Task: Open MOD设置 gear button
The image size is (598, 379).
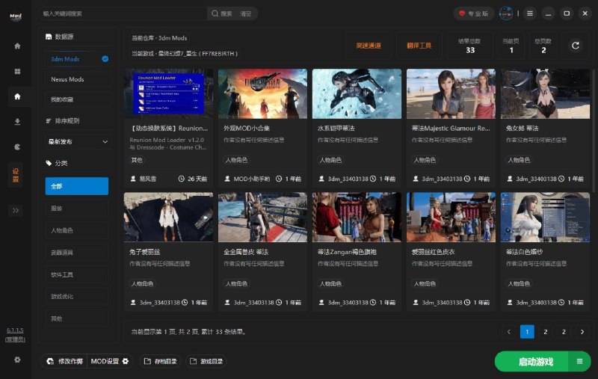Action: (x=110, y=361)
